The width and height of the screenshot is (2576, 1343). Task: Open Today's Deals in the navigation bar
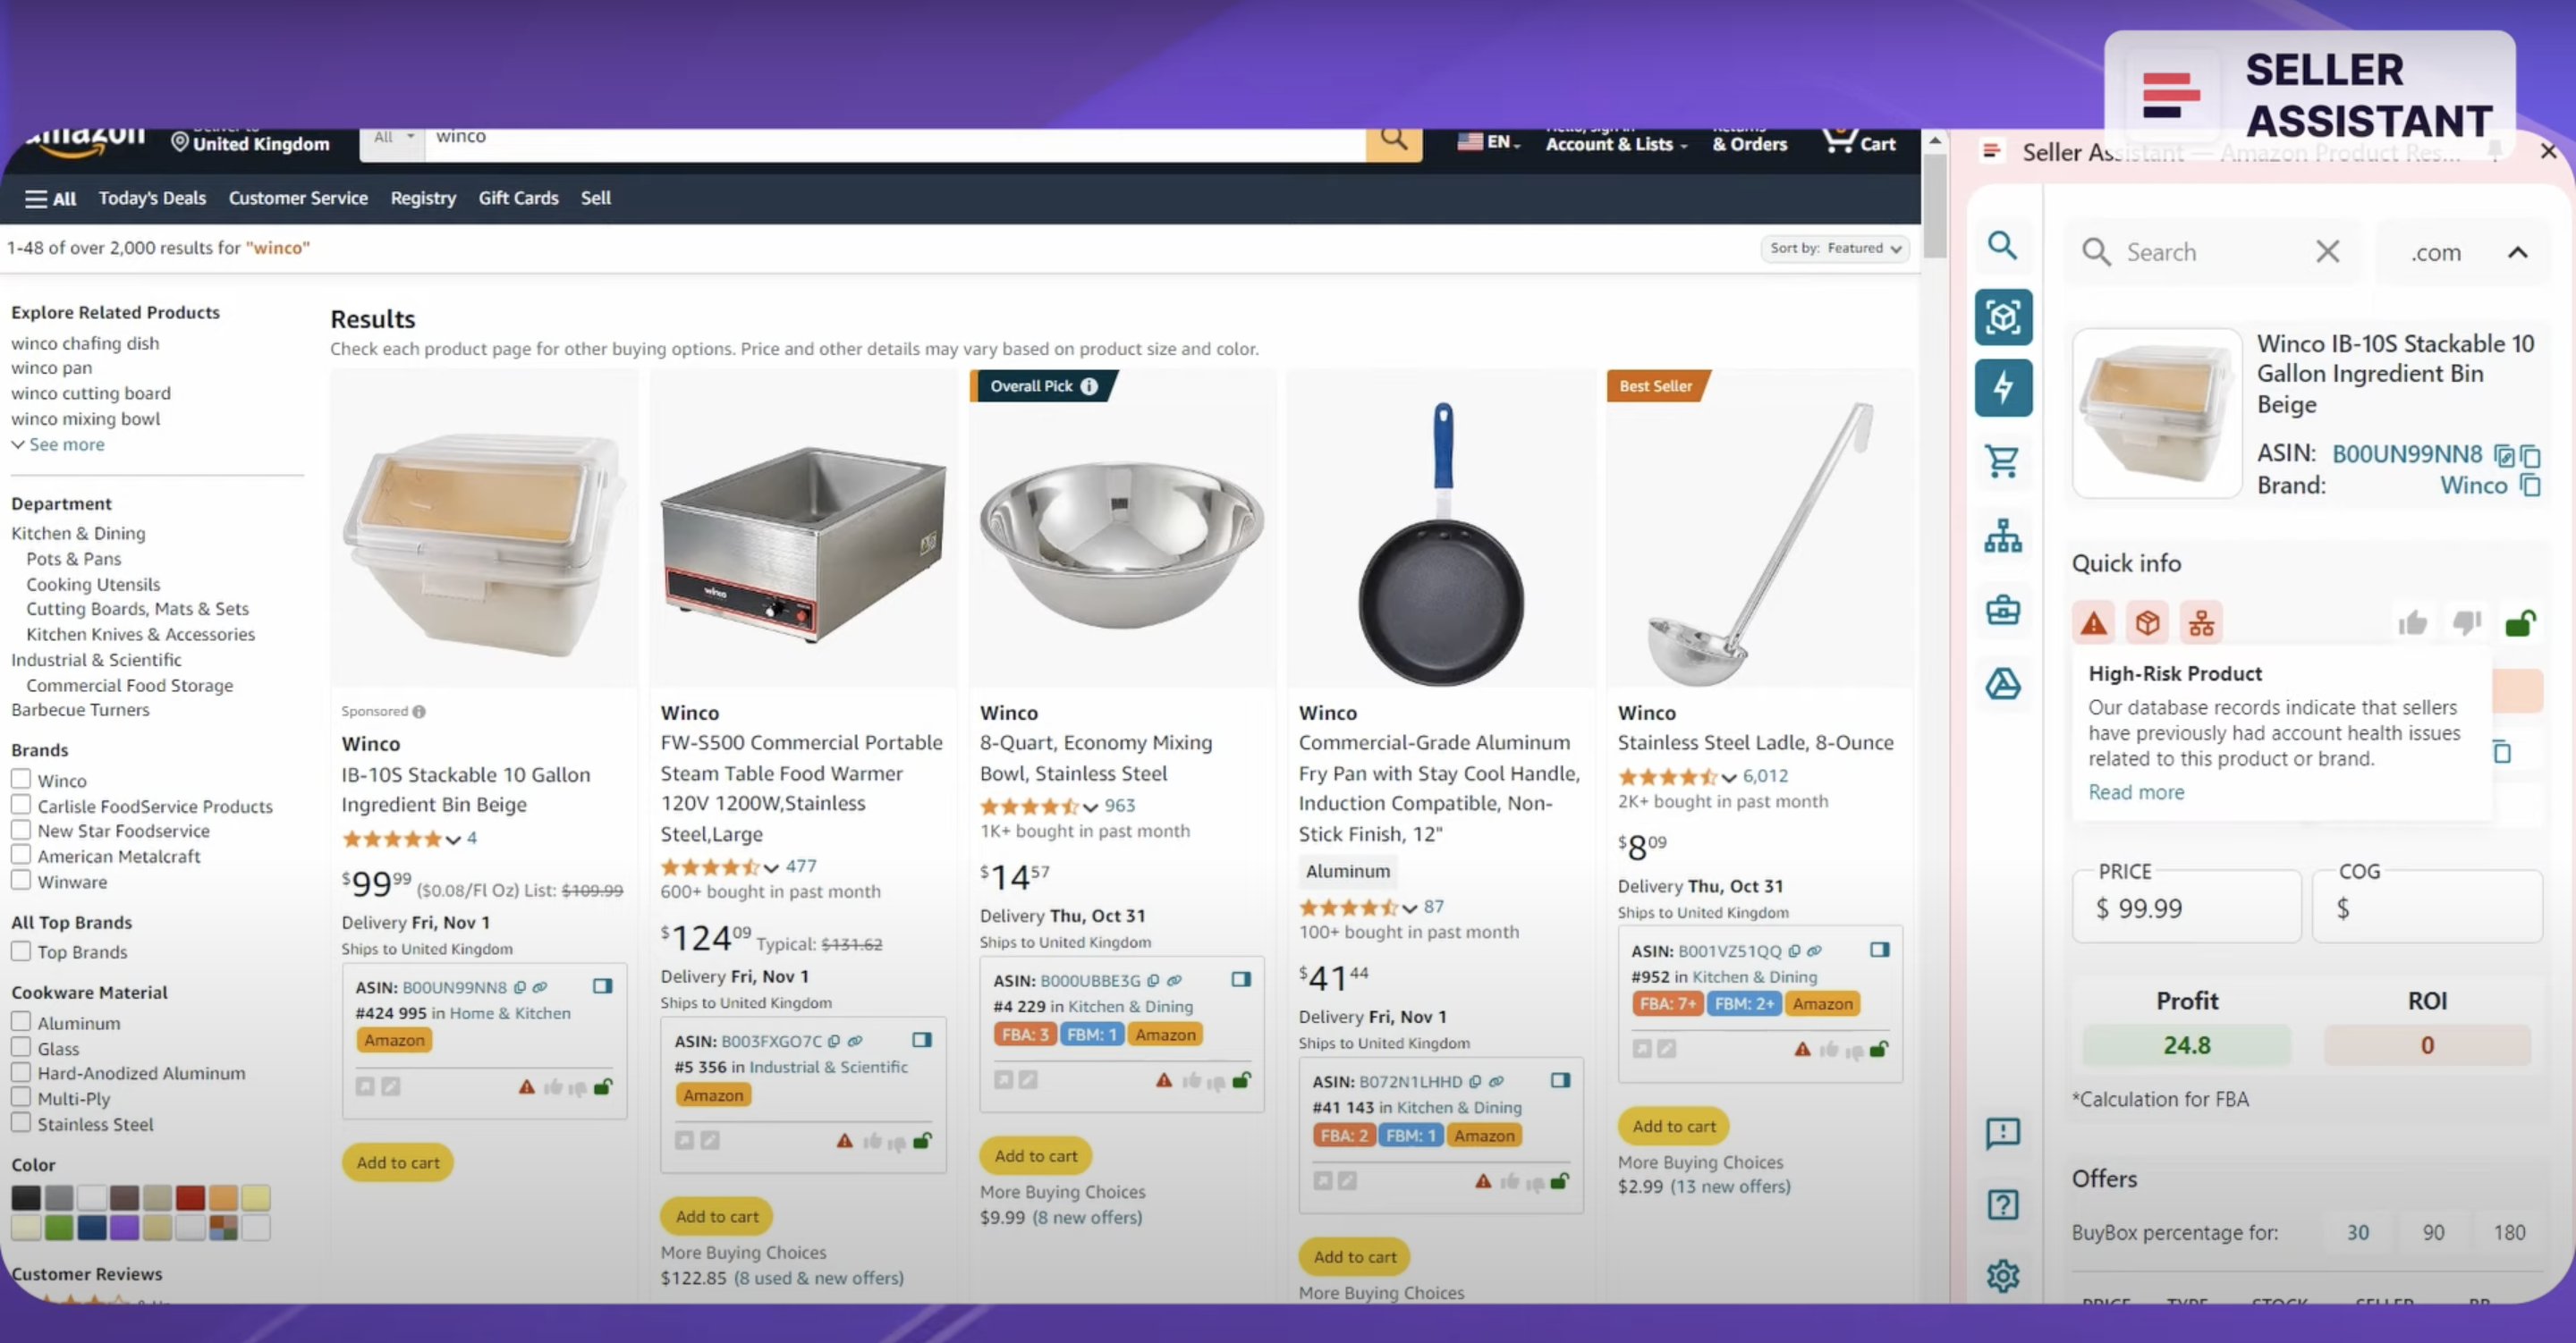152,198
